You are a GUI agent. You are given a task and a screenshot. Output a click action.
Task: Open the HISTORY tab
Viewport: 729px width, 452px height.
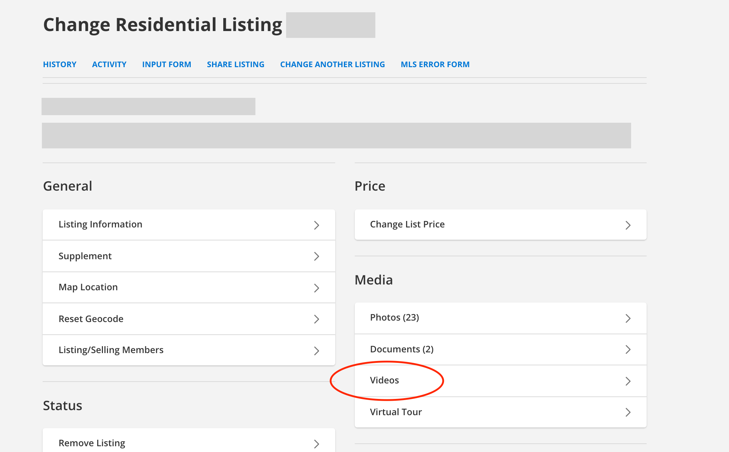point(60,65)
